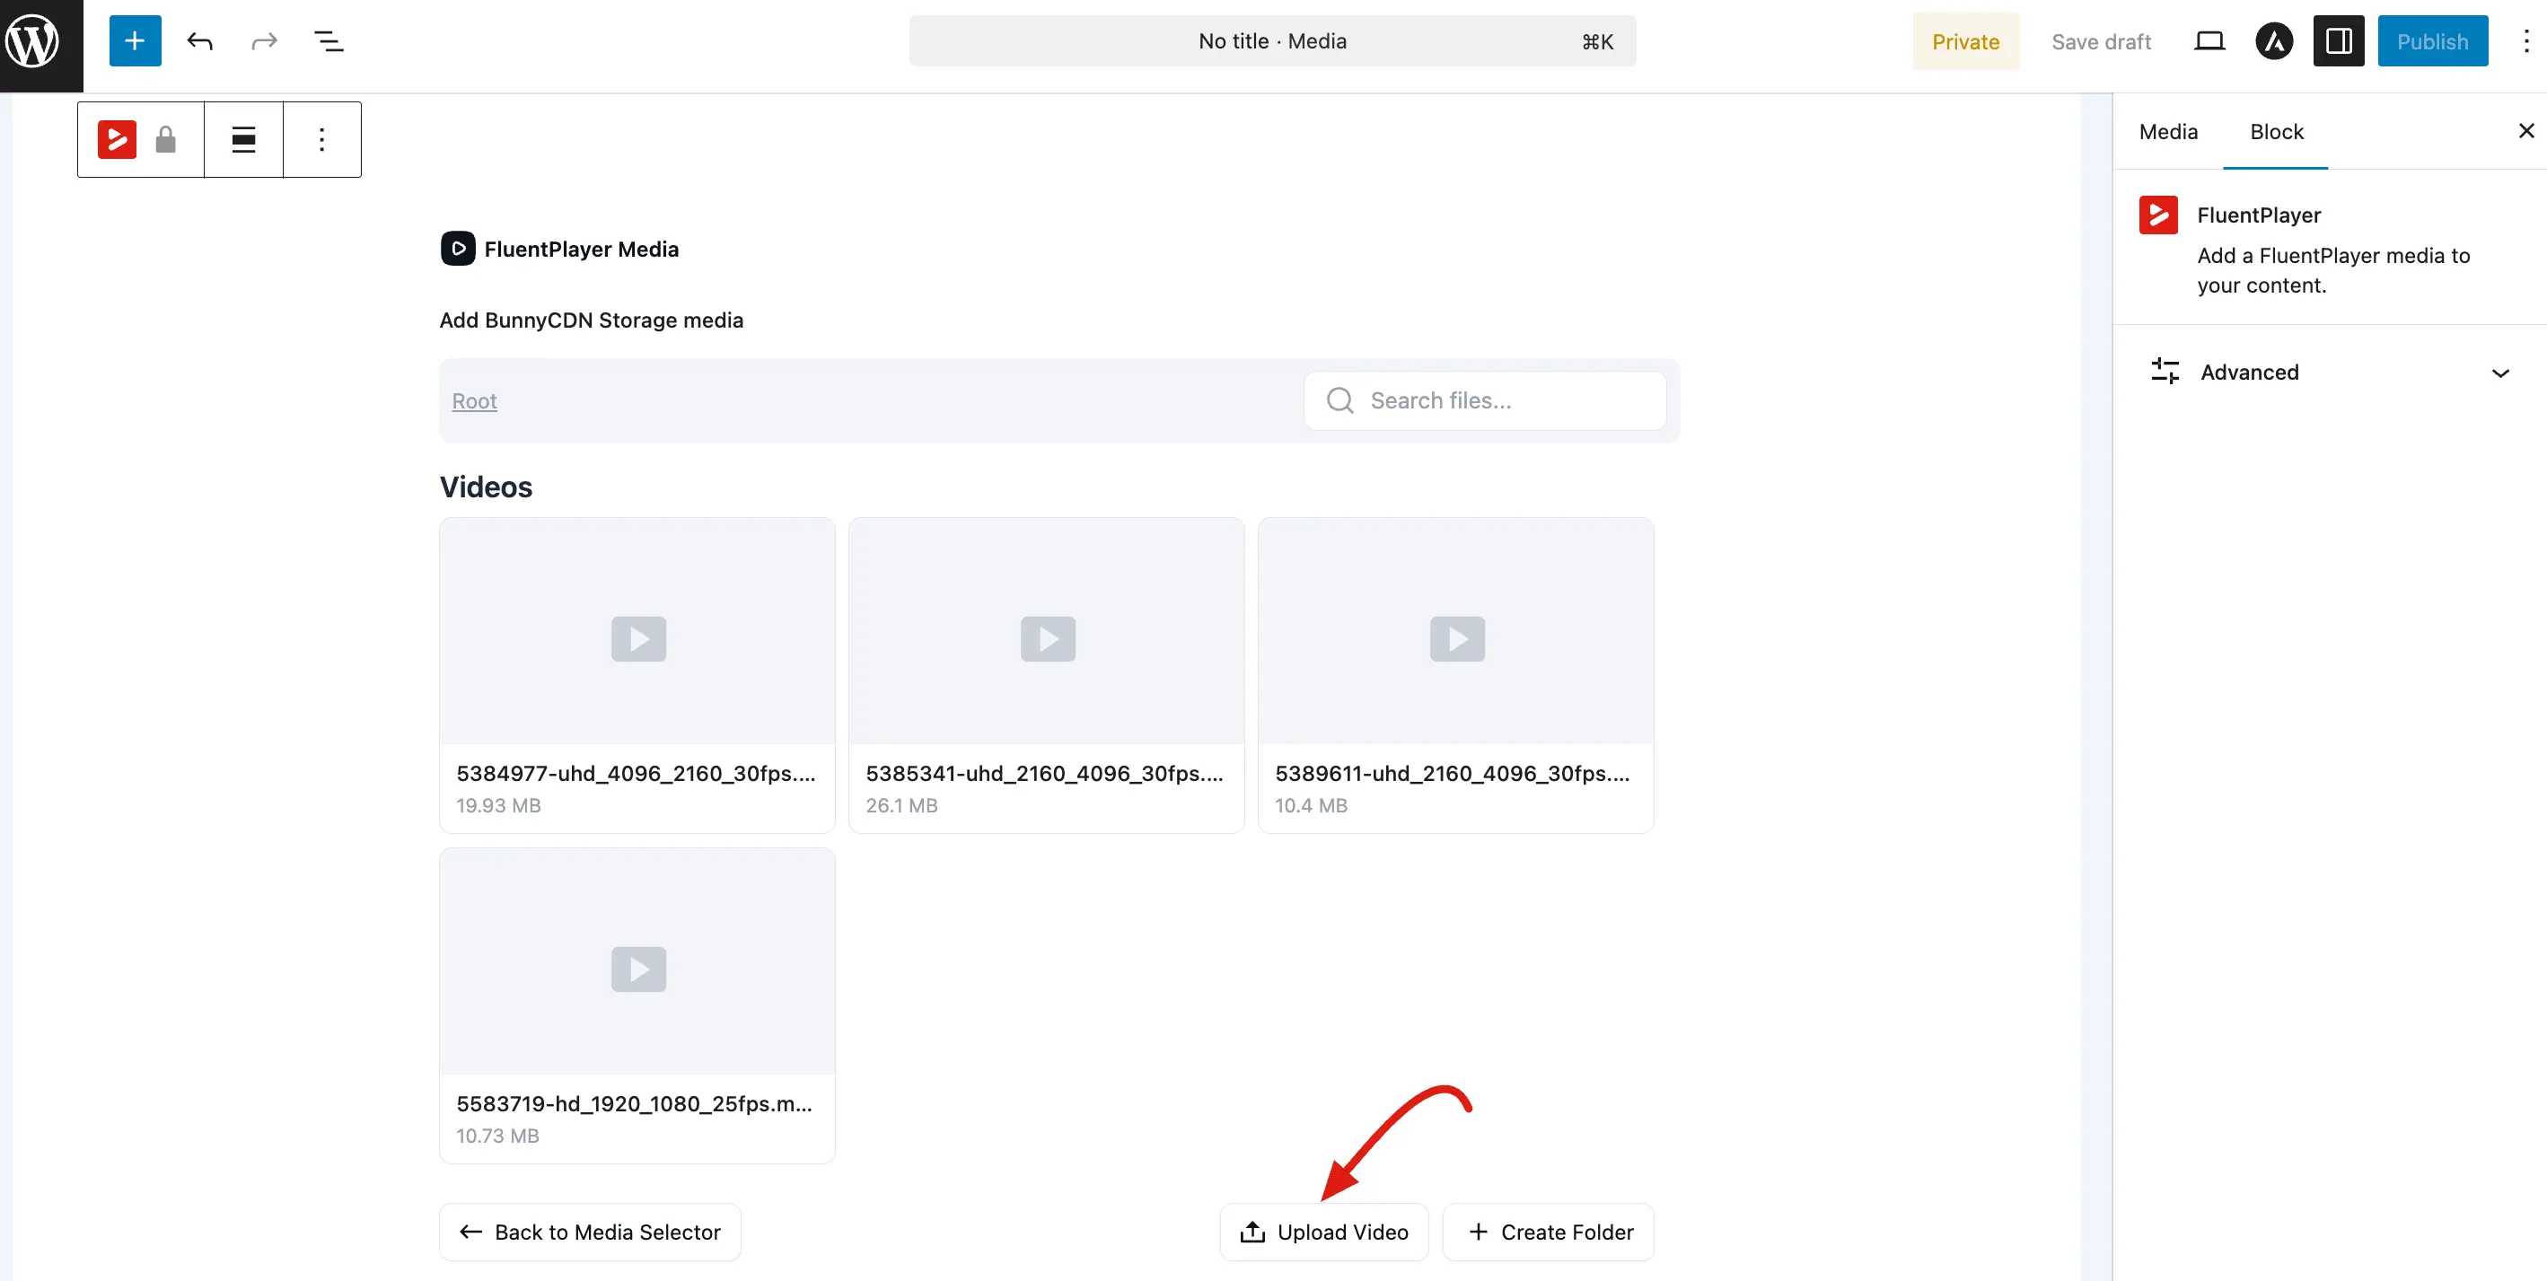The height and width of the screenshot is (1281, 2547).
Task: Redo the last undone change
Action: click(x=264, y=41)
